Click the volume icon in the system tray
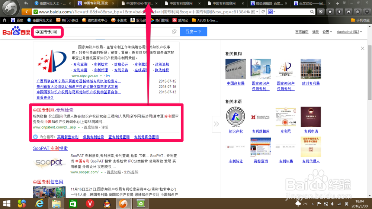Image resolution: width=372 pixels, height=209 pixels. (333, 204)
